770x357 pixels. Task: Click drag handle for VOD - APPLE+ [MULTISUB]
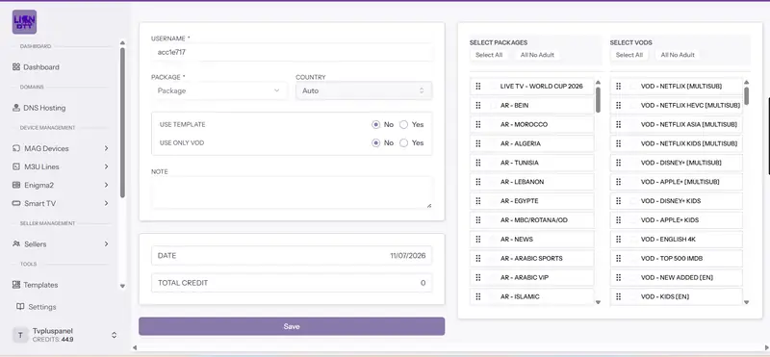coord(619,182)
